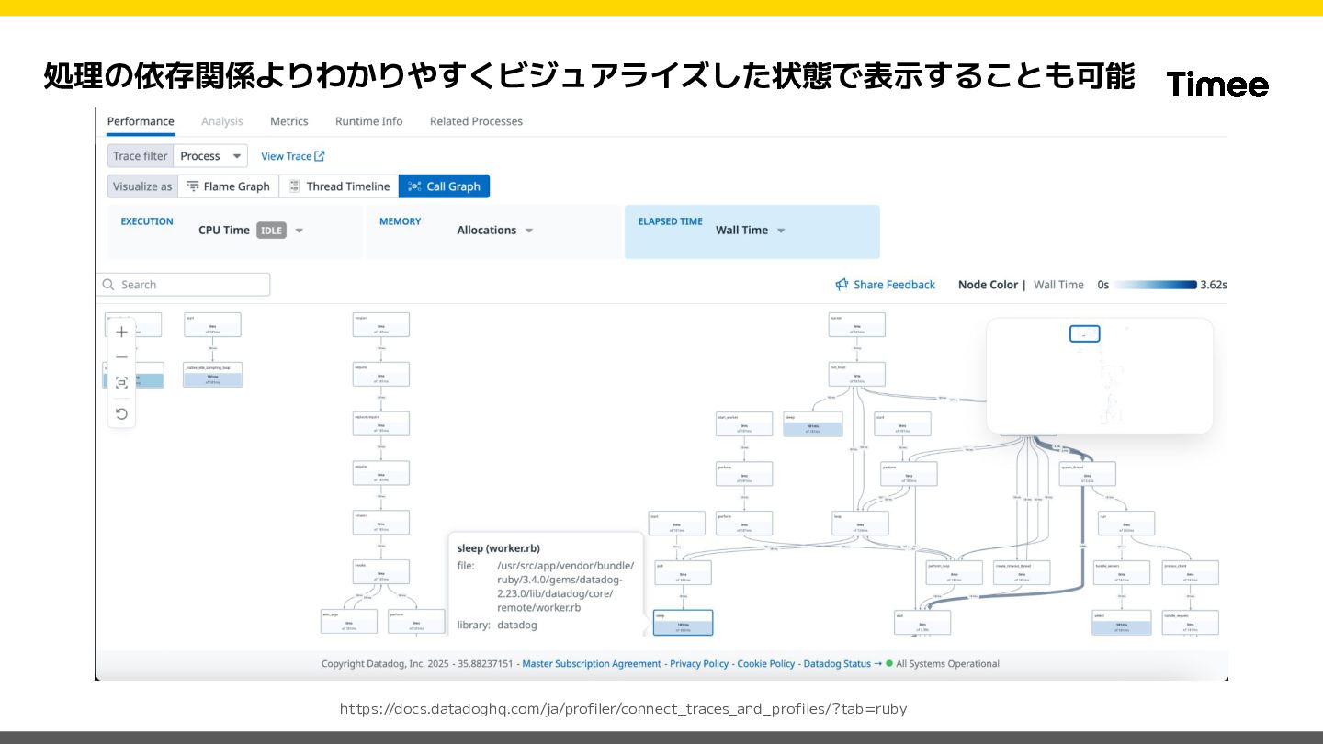The image size is (1323, 744).
Task: Click the magnifier icon in the Search box
Action: click(108, 285)
